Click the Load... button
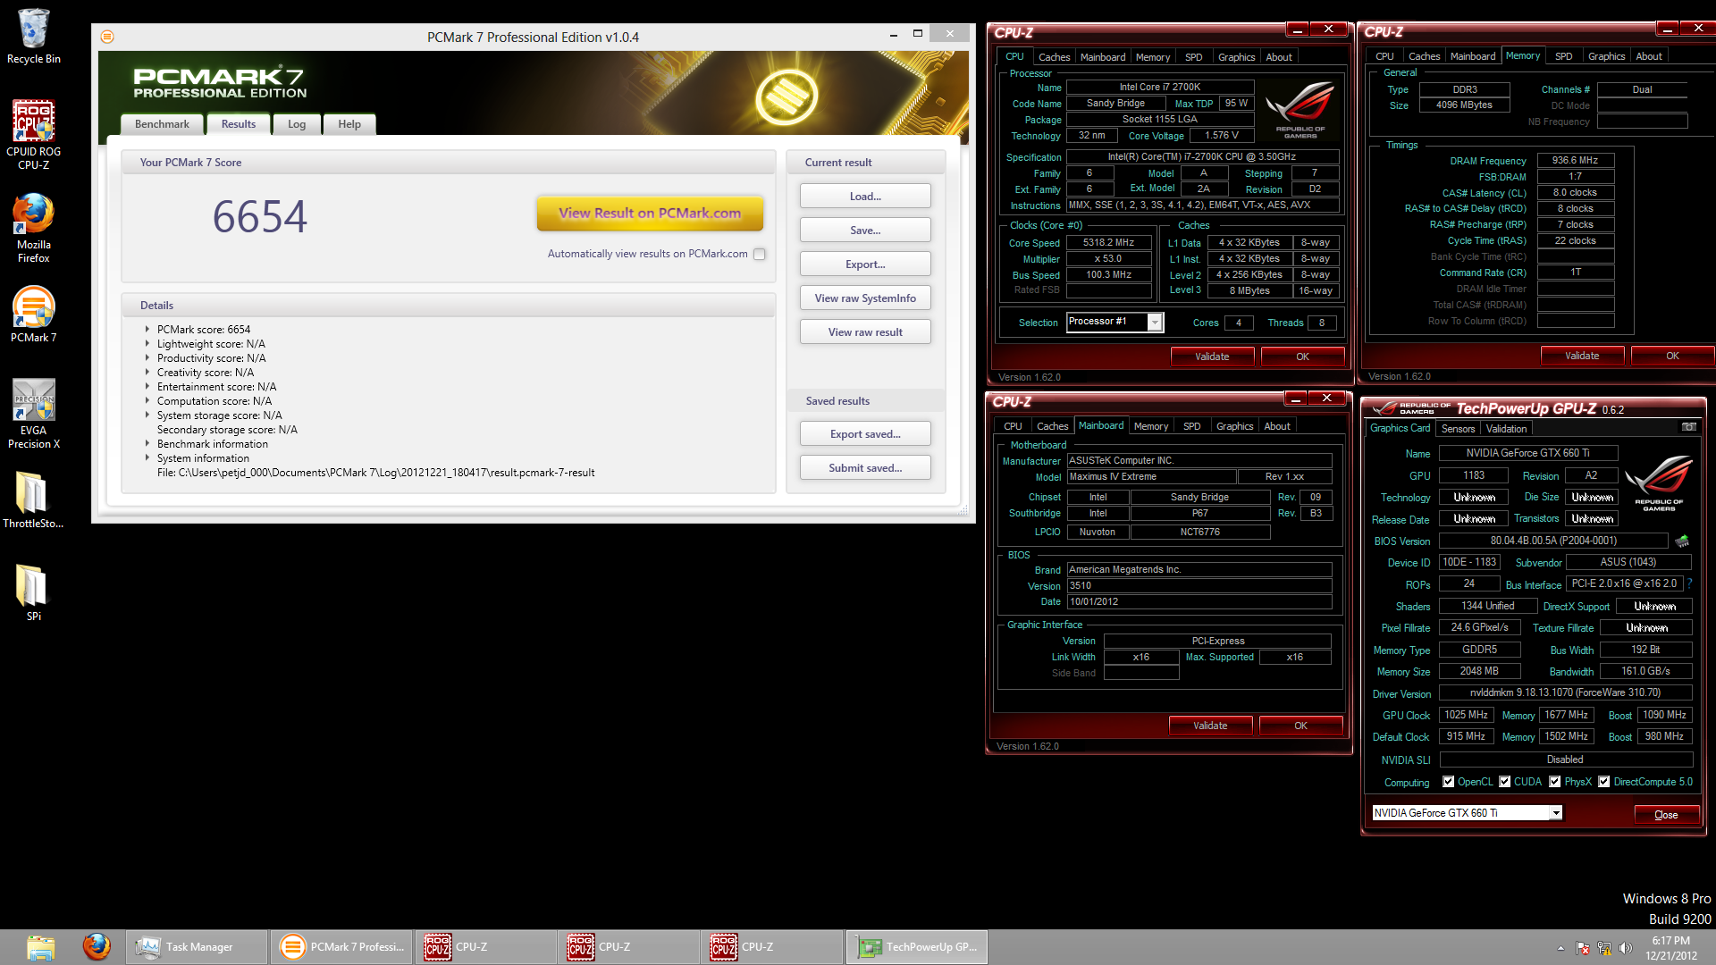 tap(865, 197)
